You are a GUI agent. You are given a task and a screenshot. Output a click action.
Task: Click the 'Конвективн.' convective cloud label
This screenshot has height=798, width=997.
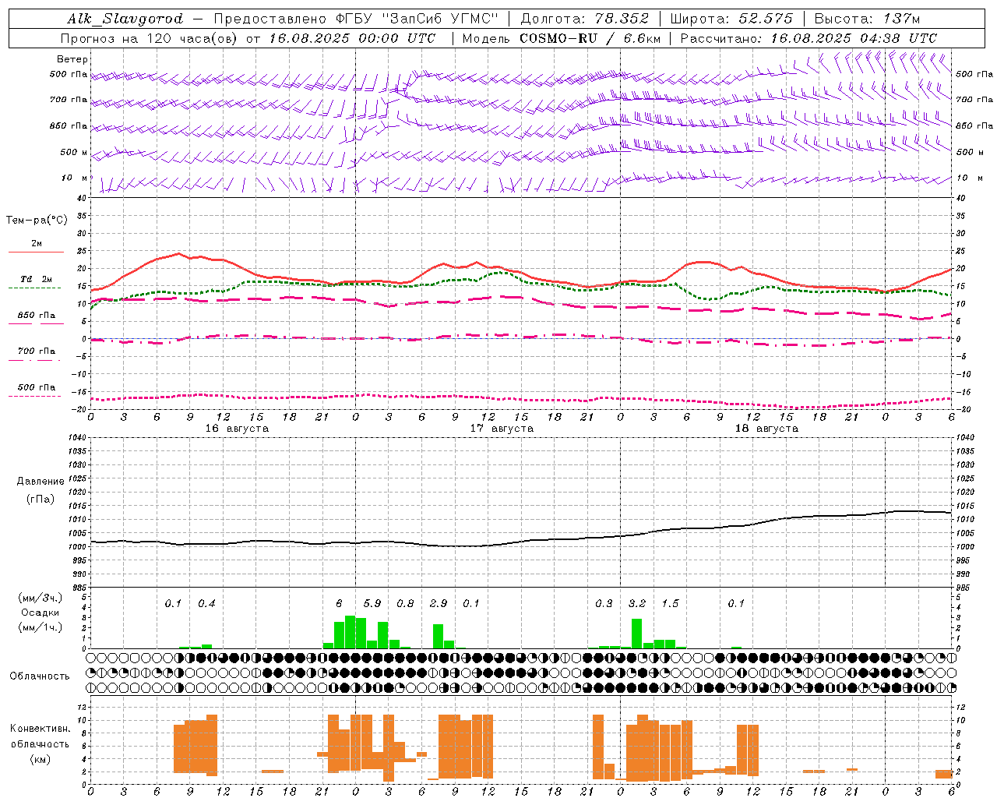tap(41, 729)
